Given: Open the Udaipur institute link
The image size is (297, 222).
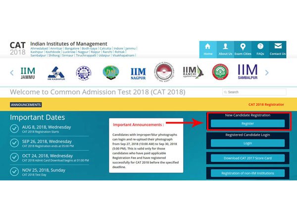Looking at the screenshot, I should click(104, 55).
